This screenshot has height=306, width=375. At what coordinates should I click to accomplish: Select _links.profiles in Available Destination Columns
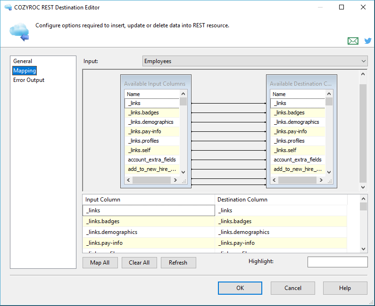tap(298, 141)
